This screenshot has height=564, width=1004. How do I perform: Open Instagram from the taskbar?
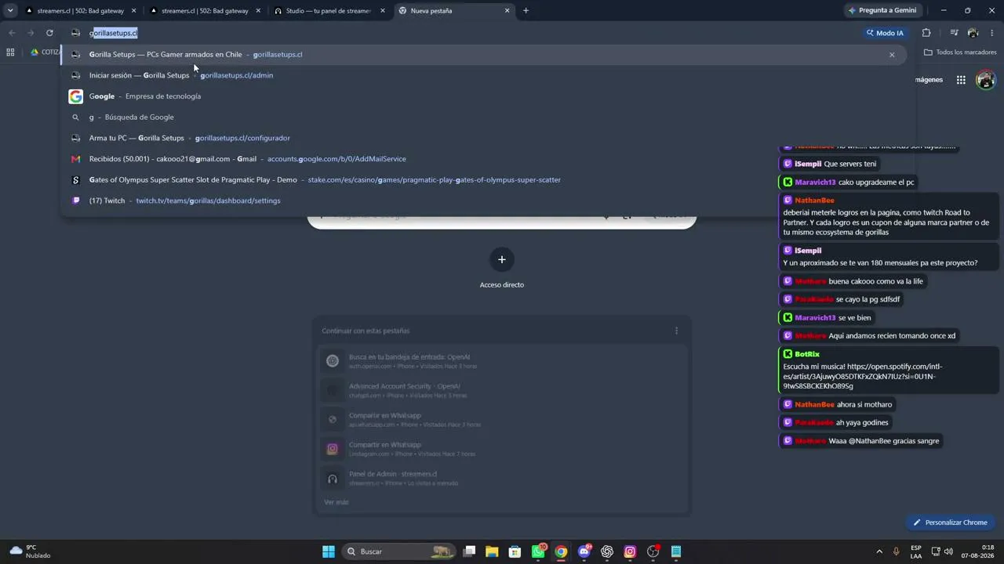click(630, 551)
